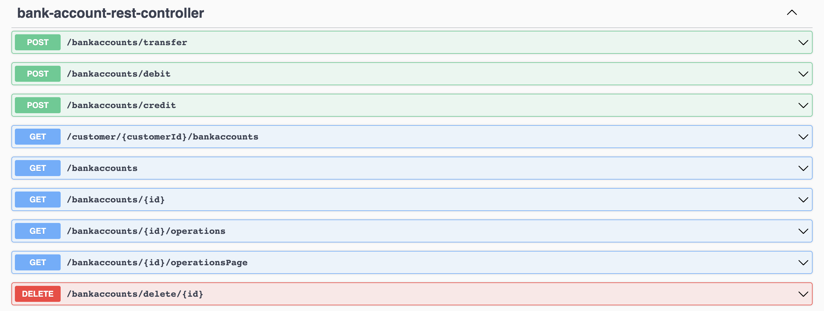Expand the DELETE /bankaccounts/delete/{id} chevron
The width and height of the screenshot is (824, 311).
click(x=803, y=294)
